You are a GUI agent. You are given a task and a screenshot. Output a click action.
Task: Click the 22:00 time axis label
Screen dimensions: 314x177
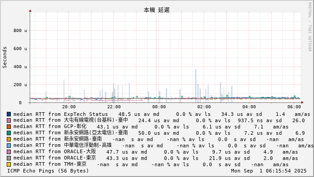tap(114, 107)
